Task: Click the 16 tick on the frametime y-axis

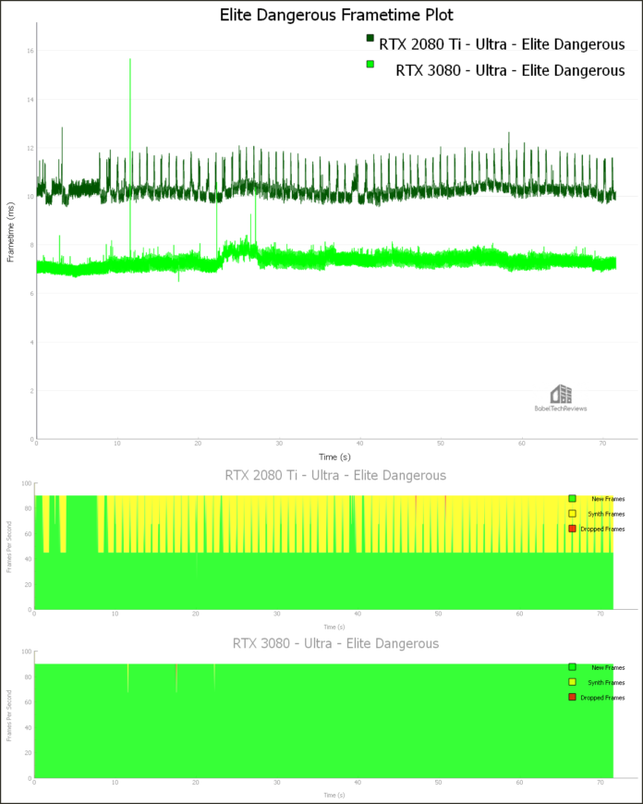Action: (x=30, y=51)
